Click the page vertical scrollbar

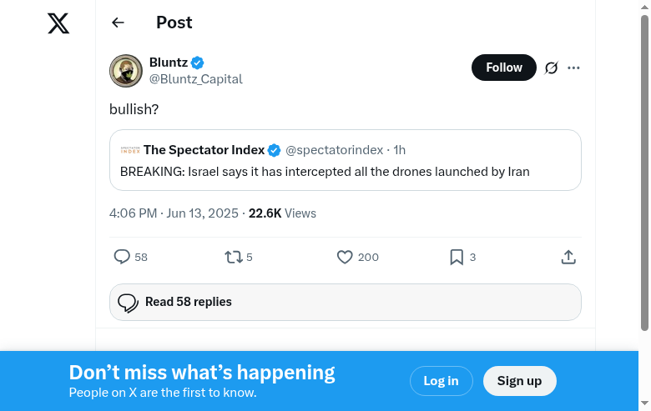[x=644, y=167]
